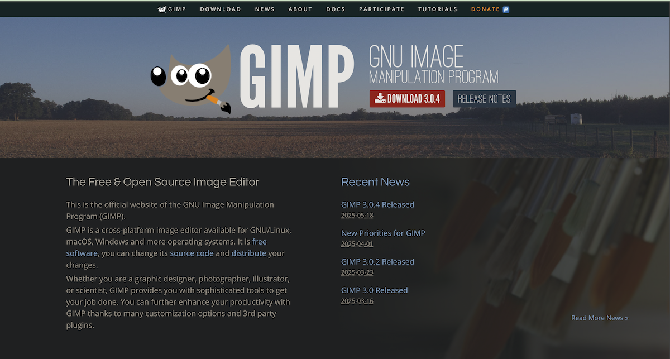Click the Download 3.0.4 button
670x359 pixels.
[x=408, y=99]
